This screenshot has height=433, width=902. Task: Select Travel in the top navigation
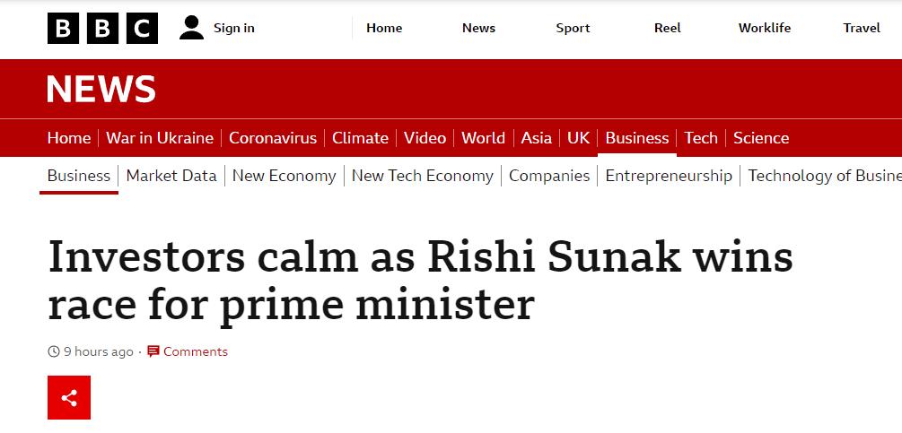[x=862, y=28]
